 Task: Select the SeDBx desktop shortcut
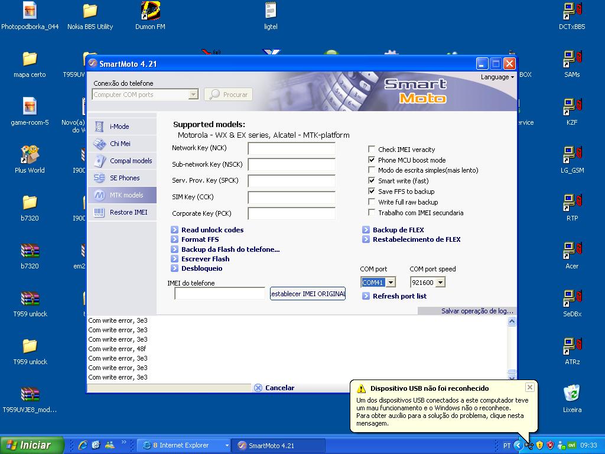click(x=572, y=303)
